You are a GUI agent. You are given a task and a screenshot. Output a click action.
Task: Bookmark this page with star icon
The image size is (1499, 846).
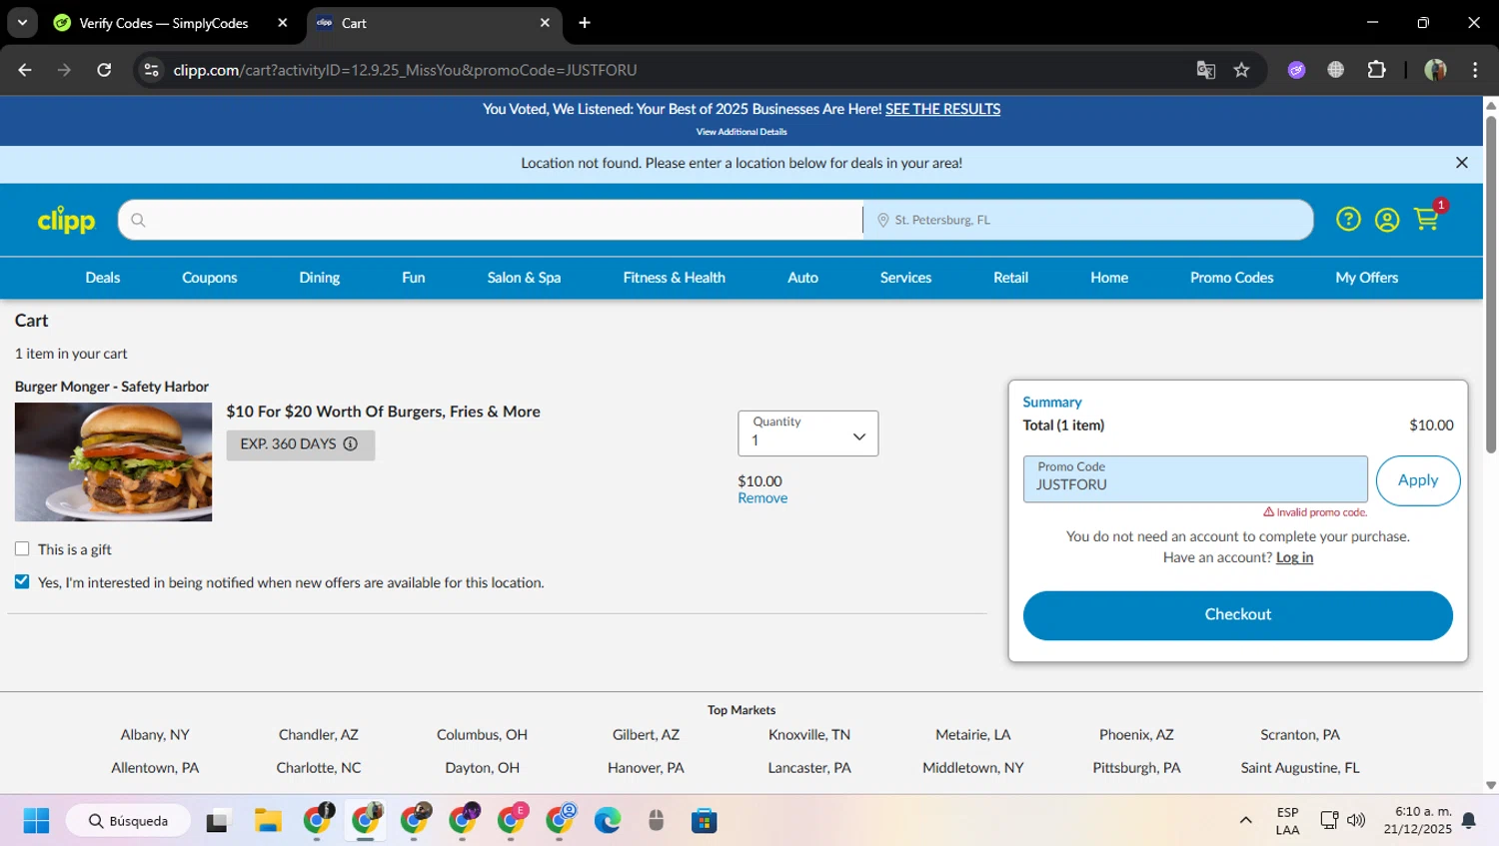coord(1241,70)
